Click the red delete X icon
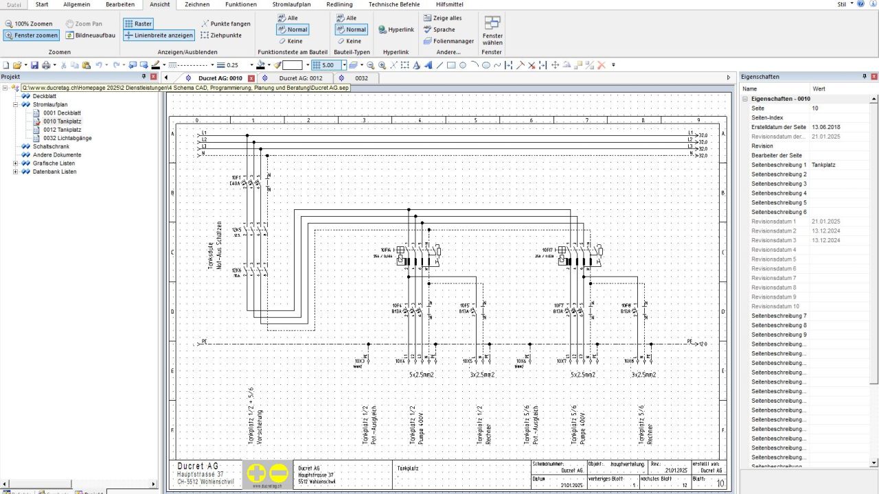Image resolution: width=879 pixels, height=494 pixels. pyautogui.click(x=602, y=65)
